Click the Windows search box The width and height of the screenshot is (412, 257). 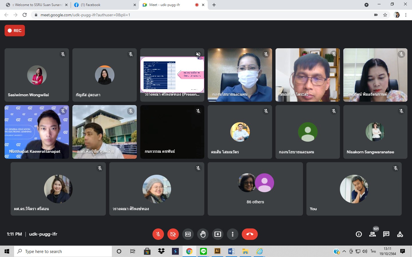63,251
